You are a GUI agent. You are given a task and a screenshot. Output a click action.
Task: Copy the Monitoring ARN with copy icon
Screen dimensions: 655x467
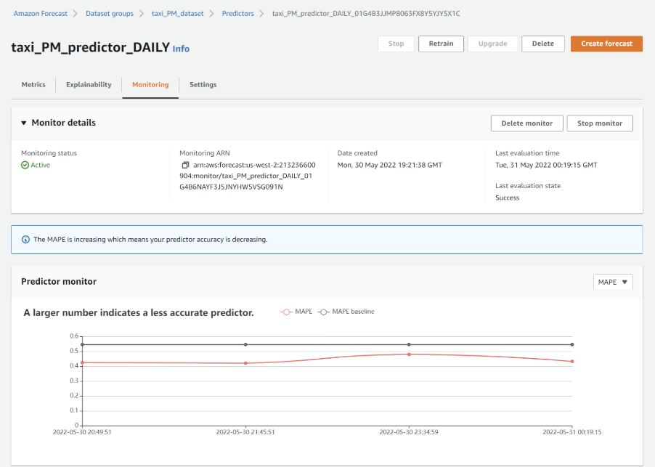pyautogui.click(x=185, y=166)
